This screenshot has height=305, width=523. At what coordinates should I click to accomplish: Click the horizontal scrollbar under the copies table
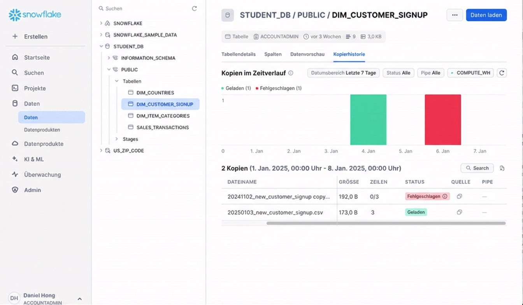coord(385,223)
